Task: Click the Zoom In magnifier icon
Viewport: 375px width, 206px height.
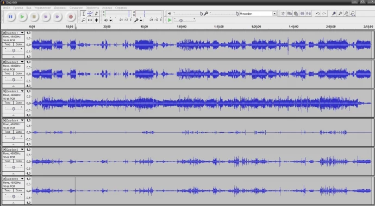Action: tap(334, 14)
